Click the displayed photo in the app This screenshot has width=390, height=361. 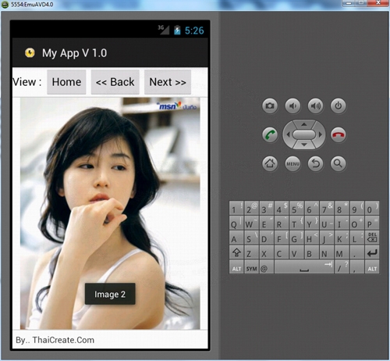[110, 213]
